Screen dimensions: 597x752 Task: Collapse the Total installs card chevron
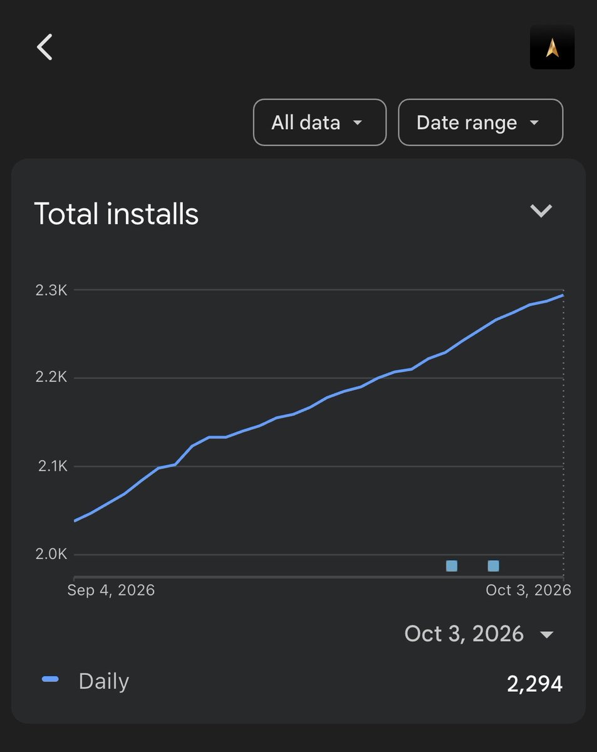(541, 211)
